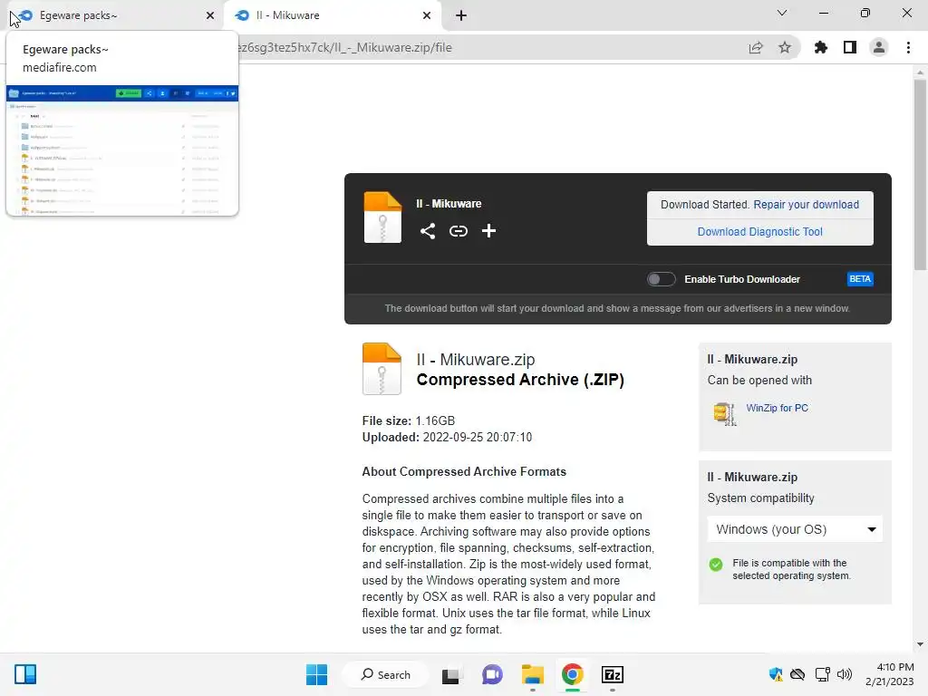Expand the Windows (your OS) dropdown

pyautogui.click(x=795, y=529)
